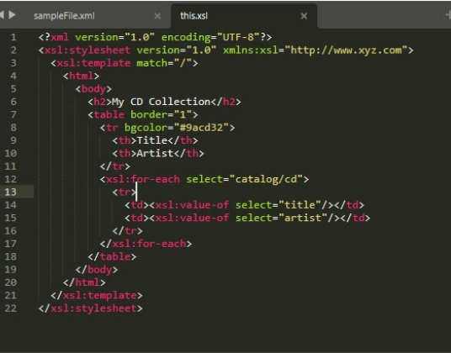Place cursor in "My CD Collection" text

coord(161,102)
